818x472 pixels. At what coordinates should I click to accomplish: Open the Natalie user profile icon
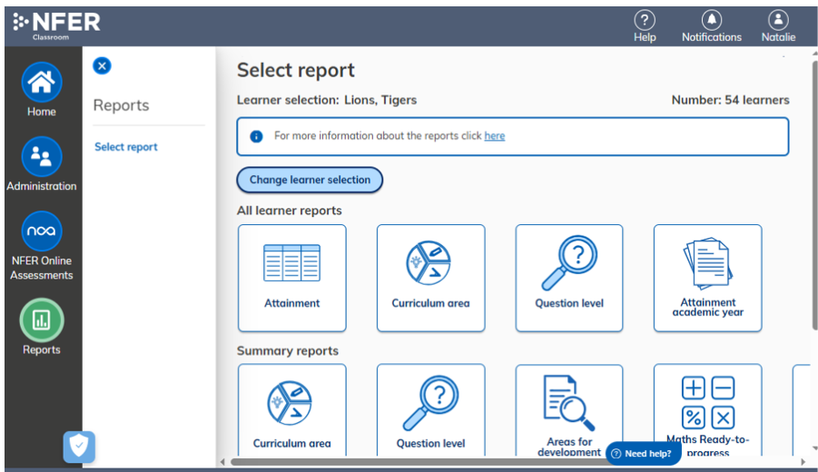click(778, 20)
